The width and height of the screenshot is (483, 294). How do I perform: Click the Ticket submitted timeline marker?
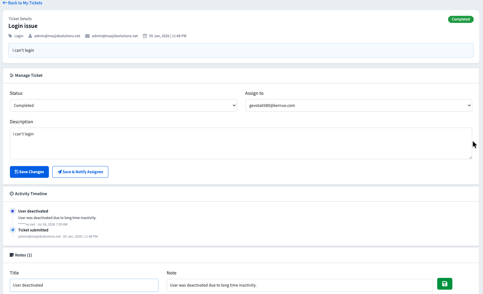point(13,230)
